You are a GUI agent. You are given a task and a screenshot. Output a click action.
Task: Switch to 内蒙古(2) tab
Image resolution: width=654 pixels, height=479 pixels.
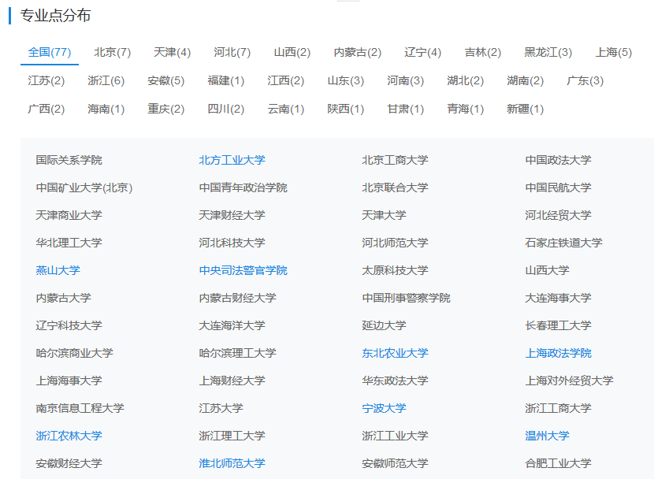358,53
